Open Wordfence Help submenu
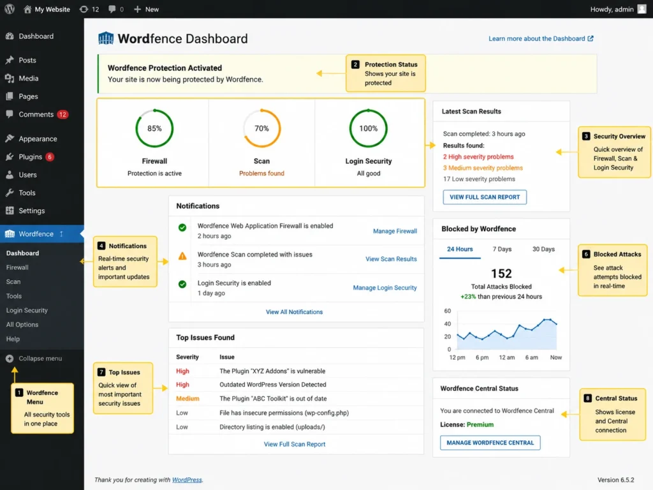The width and height of the screenshot is (653, 490). point(13,339)
